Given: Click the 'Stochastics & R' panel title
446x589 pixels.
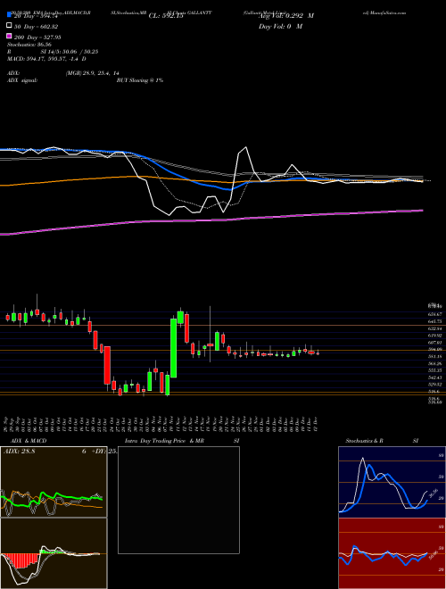Looking at the screenshot, I should coord(364,441).
